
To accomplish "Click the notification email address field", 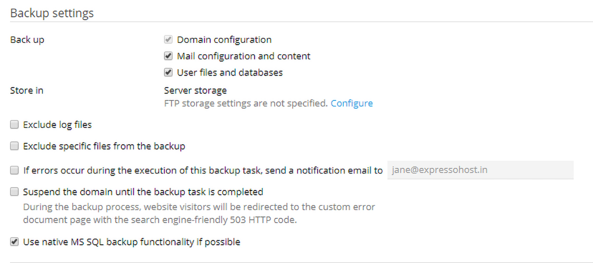I will pyautogui.click(x=480, y=170).
